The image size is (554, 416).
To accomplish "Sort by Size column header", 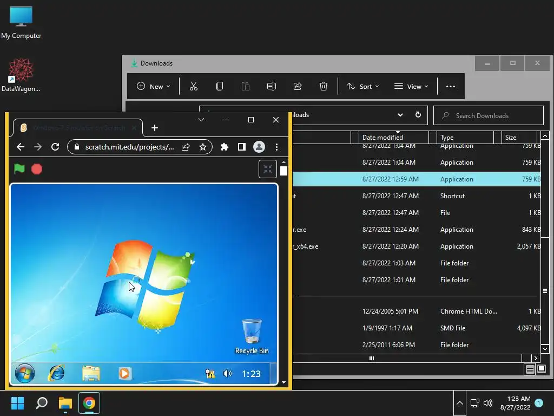I will point(519,137).
